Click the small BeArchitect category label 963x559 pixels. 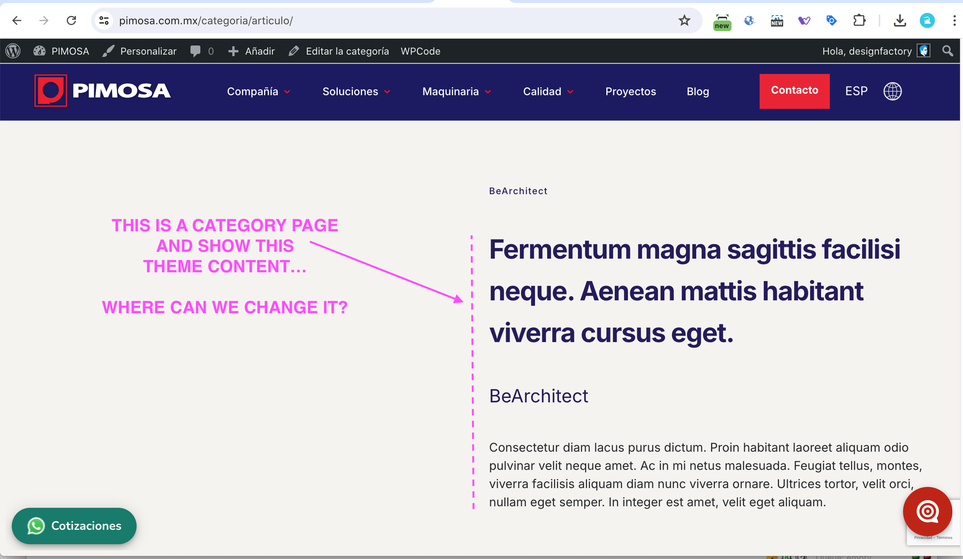(518, 191)
